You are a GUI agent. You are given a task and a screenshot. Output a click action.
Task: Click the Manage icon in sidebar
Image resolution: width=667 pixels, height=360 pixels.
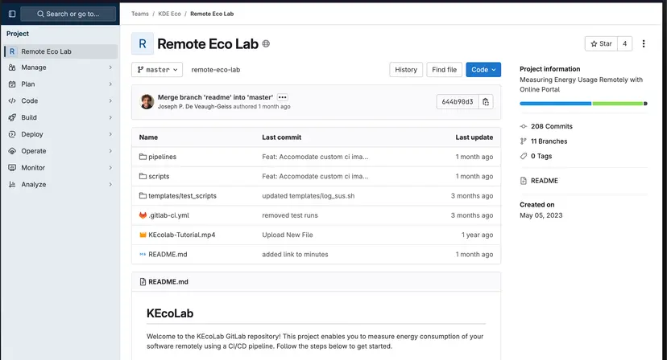click(12, 67)
